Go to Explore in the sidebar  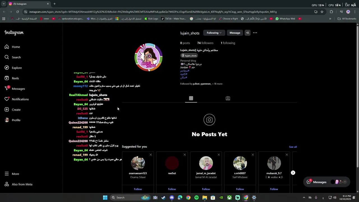click(x=13, y=68)
